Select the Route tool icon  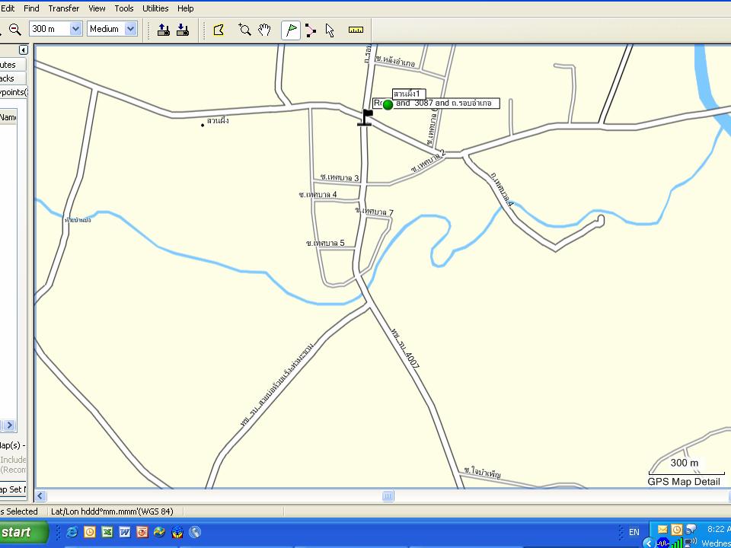(311, 30)
